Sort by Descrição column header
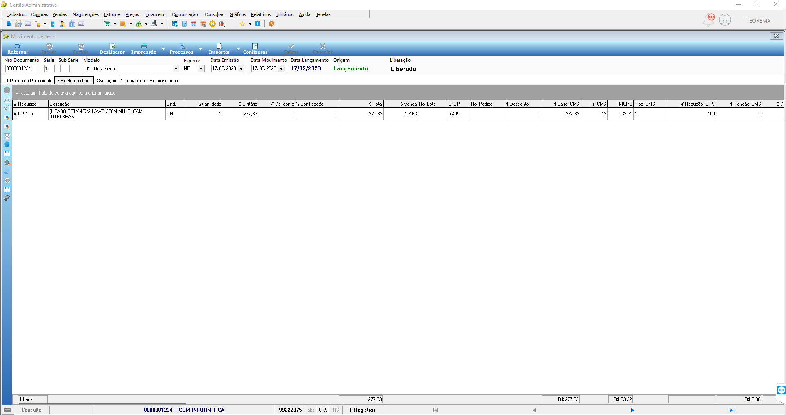 [x=107, y=104]
